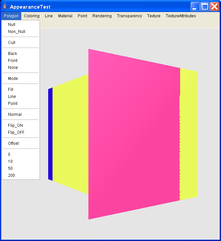Open the Texture menu

point(154,16)
